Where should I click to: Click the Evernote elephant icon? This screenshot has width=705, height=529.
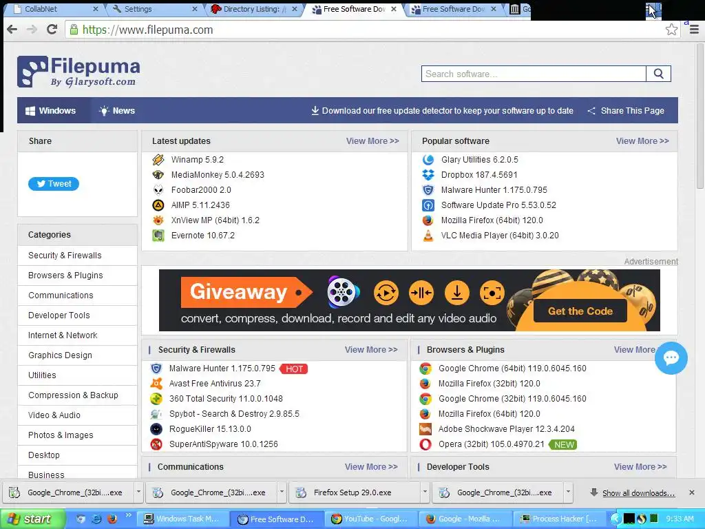(x=158, y=236)
